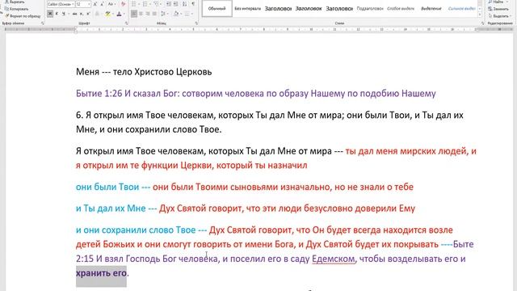
Task: Increase font size with the grow icon
Action: tap(95, 4)
